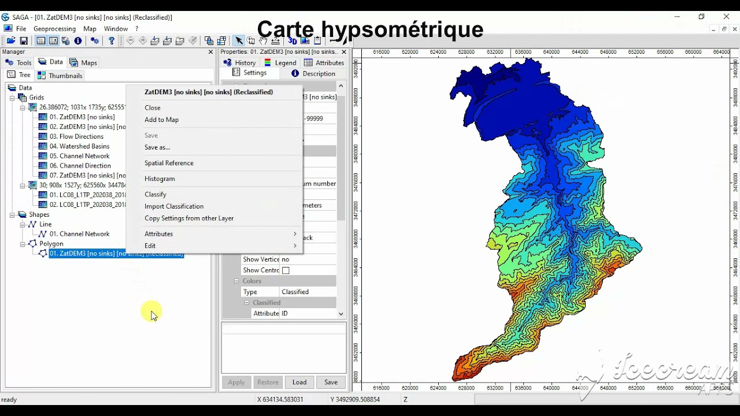
Task: Click the blue info toolbar icon
Action: tap(78, 40)
